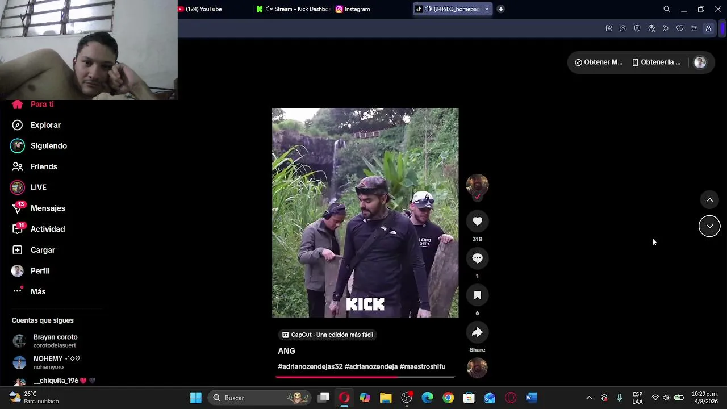Open the volume control in system tray
This screenshot has width=727, height=409.
point(666,398)
